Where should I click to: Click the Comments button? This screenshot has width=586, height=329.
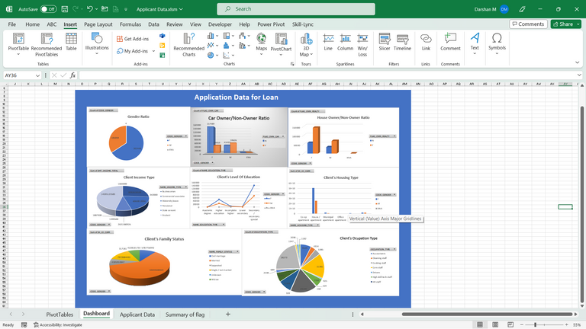point(528,24)
